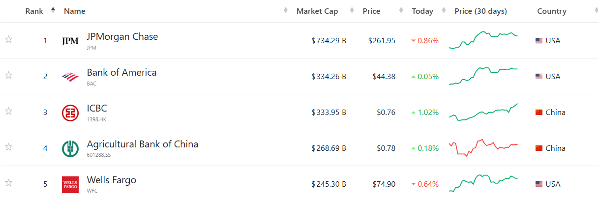Click the red ICBC logo
This screenshot has width=598, height=198.
coord(70,113)
